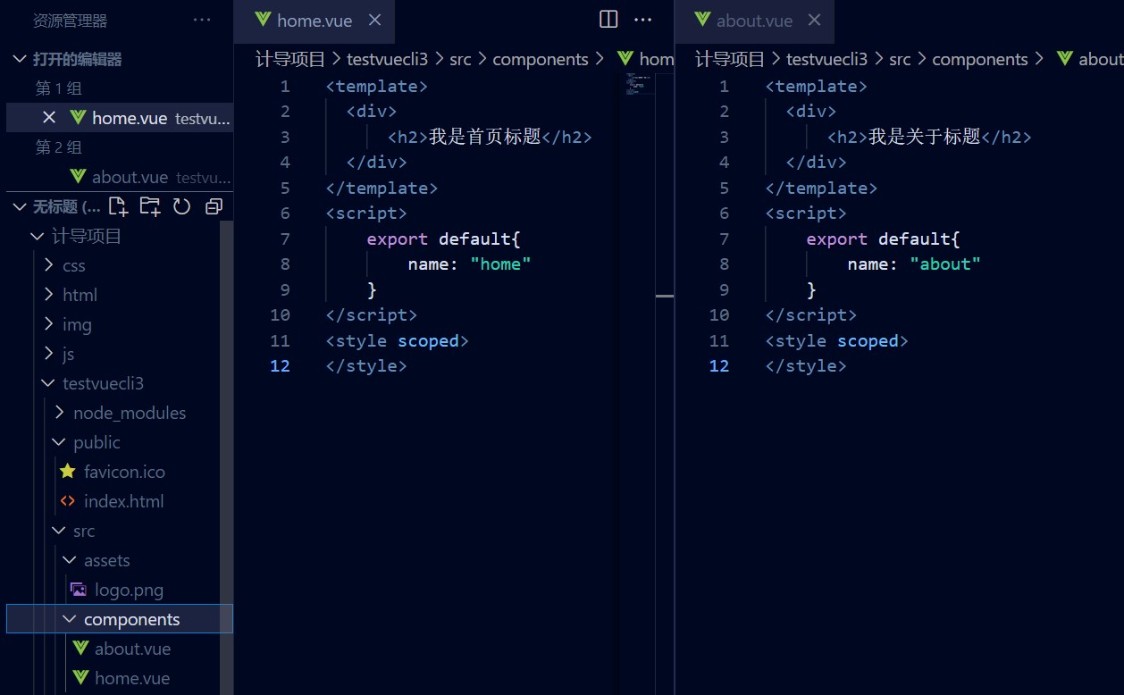Expand the node_modules folder

click(x=60, y=413)
